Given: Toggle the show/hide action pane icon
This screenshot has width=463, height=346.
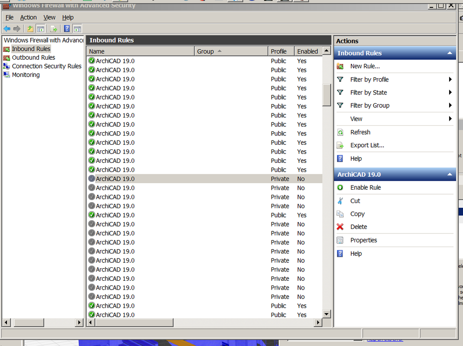Looking at the screenshot, I should (x=77, y=29).
